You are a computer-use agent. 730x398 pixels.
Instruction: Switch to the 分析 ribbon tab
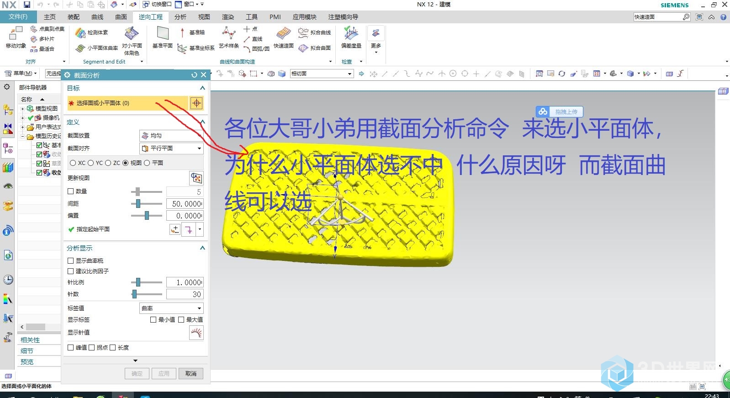pos(180,17)
